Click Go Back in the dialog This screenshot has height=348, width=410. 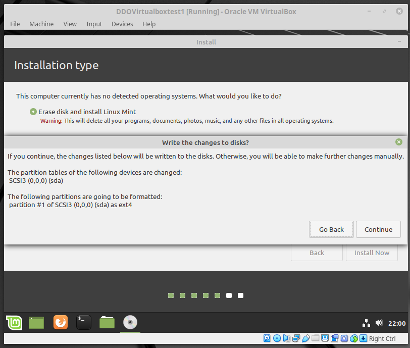pyautogui.click(x=331, y=229)
